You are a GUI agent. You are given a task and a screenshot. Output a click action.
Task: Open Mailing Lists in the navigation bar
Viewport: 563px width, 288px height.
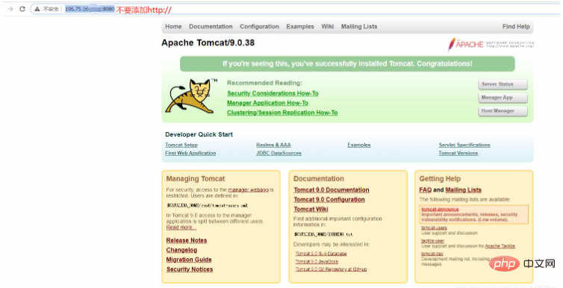pyautogui.click(x=359, y=27)
